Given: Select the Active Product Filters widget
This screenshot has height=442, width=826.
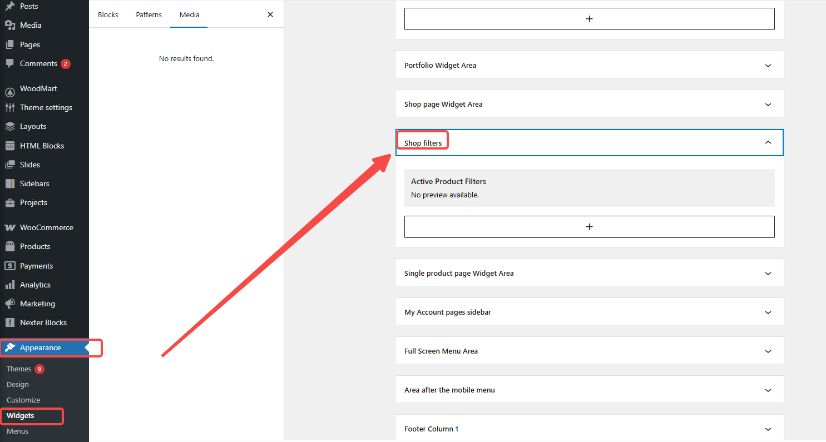Looking at the screenshot, I should click(x=589, y=188).
